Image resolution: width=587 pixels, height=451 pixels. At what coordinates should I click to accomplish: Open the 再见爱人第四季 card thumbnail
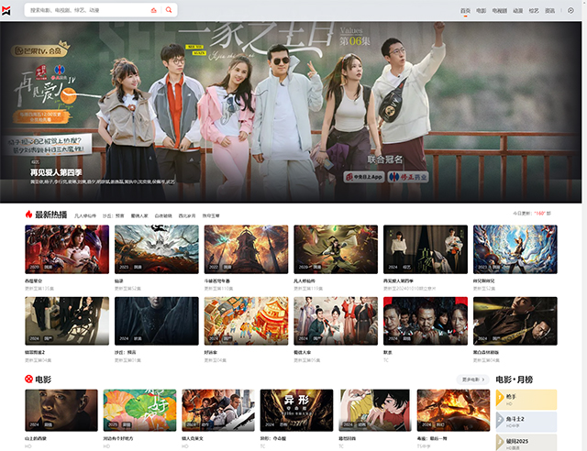[426, 249]
